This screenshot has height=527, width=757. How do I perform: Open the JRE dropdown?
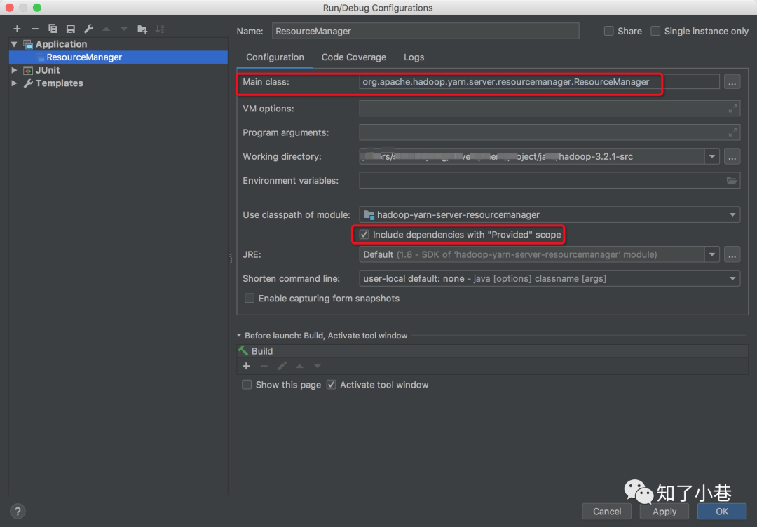click(x=712, y=254)
